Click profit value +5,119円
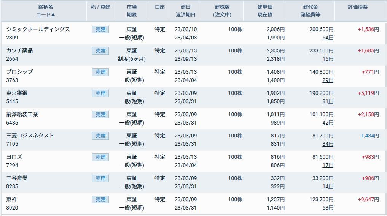Image resolution: width=387 pixels, height=216 pixels. click(368, 93)
